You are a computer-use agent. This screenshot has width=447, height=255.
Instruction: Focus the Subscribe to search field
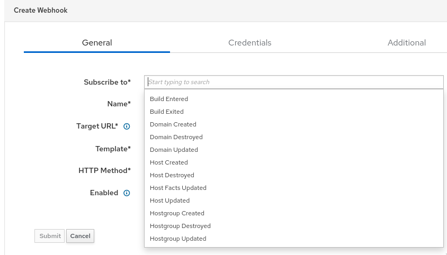tap(294, 82)
